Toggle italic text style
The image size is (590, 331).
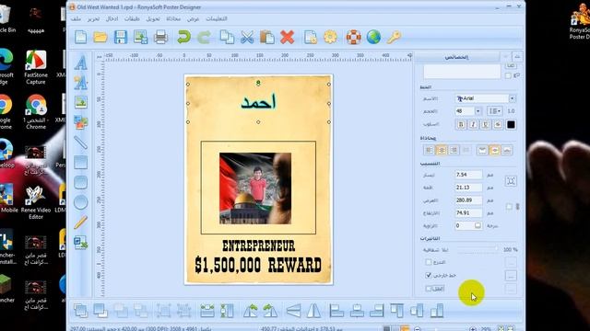473,124
